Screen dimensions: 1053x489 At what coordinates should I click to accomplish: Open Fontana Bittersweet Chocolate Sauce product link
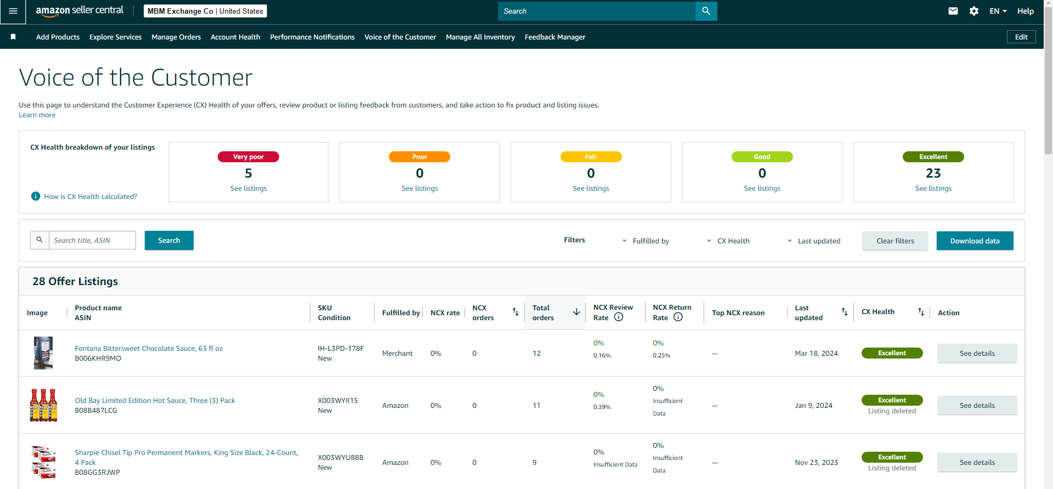(x=149, y=348)
